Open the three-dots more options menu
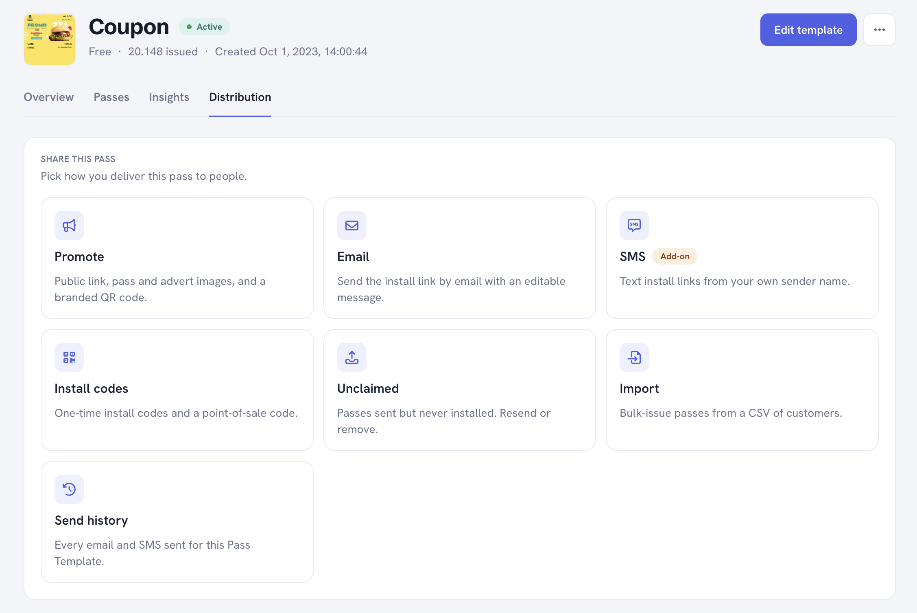Image resolution: width=917 pixels, height=613 pixels. tap(880, 30)
